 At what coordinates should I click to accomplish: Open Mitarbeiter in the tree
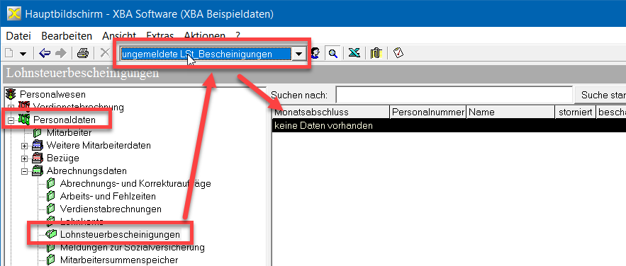(69, 132)
